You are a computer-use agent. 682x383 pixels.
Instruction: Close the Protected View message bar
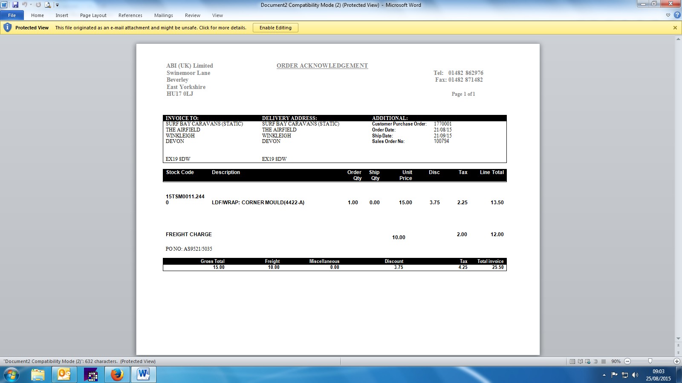[675, 28]
